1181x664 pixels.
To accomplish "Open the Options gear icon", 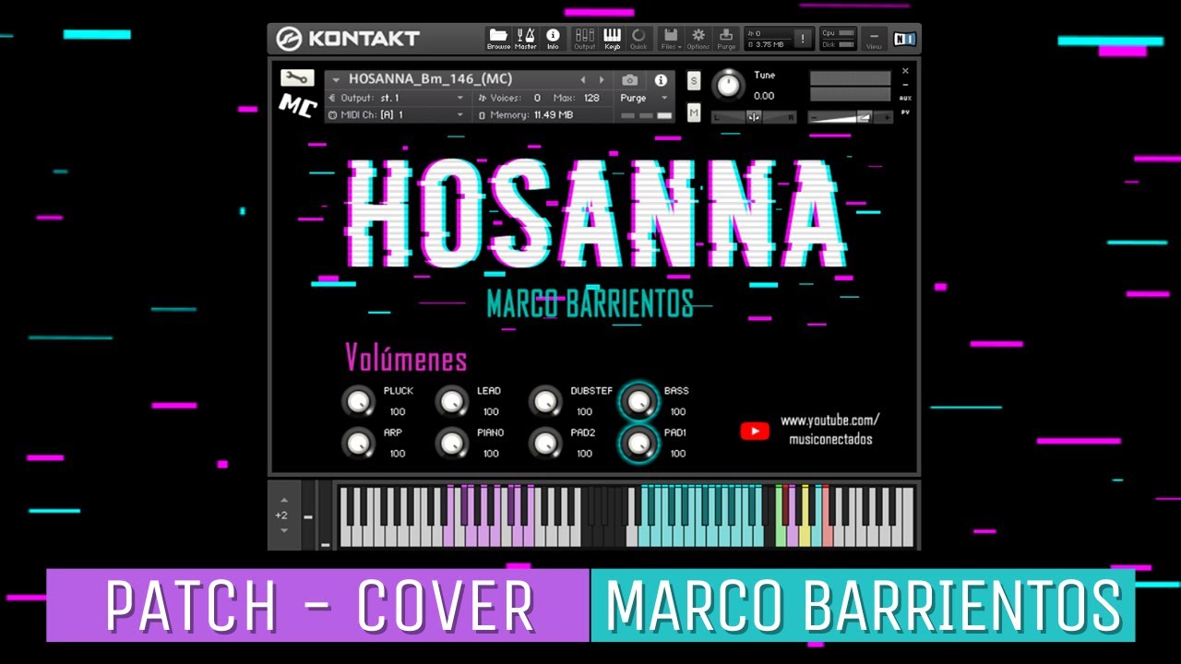I will click(698, 39).
